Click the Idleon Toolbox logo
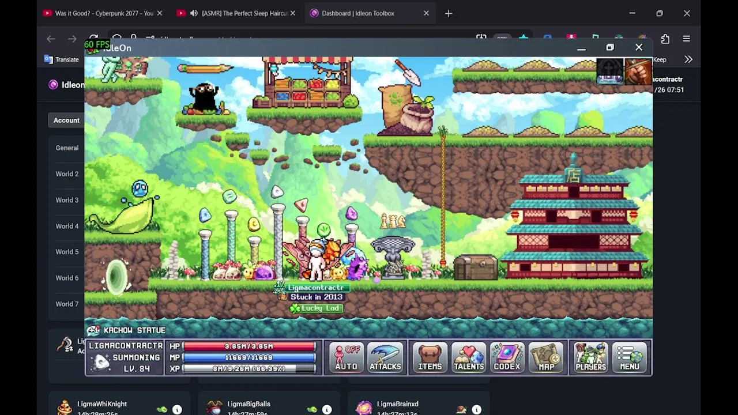 pos(54,85)
